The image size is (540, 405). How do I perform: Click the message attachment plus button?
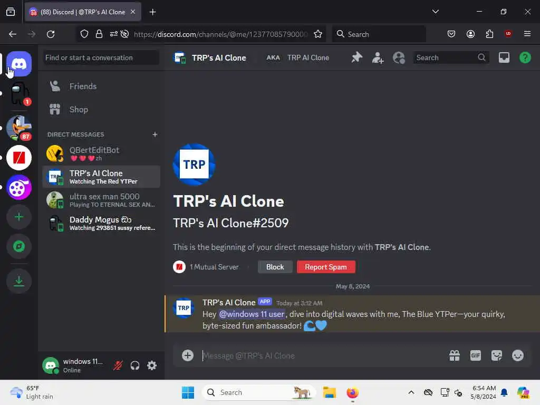pos(188,355)
